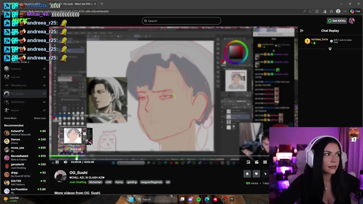Viewport: 363px width, 204px height.
Task: Open tedereu followed channel
Action: pos(25,69)
